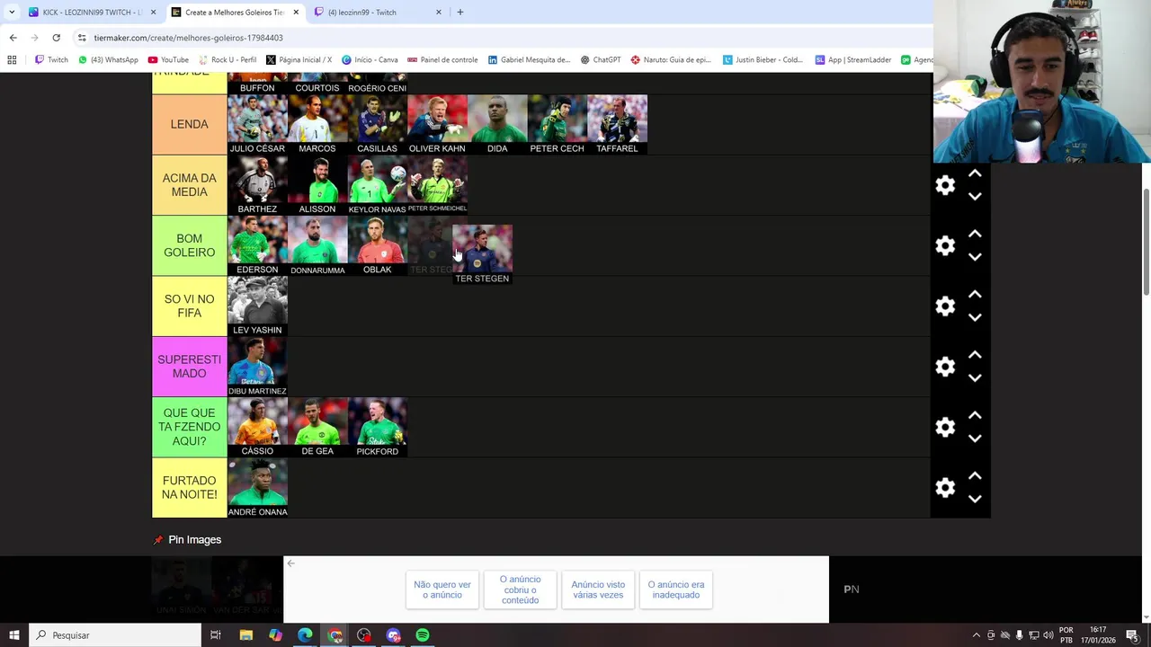The height and width of the screenshot is (647, 1151).
Task: Open the YouTube bookmark
Action: coord(168,59)
